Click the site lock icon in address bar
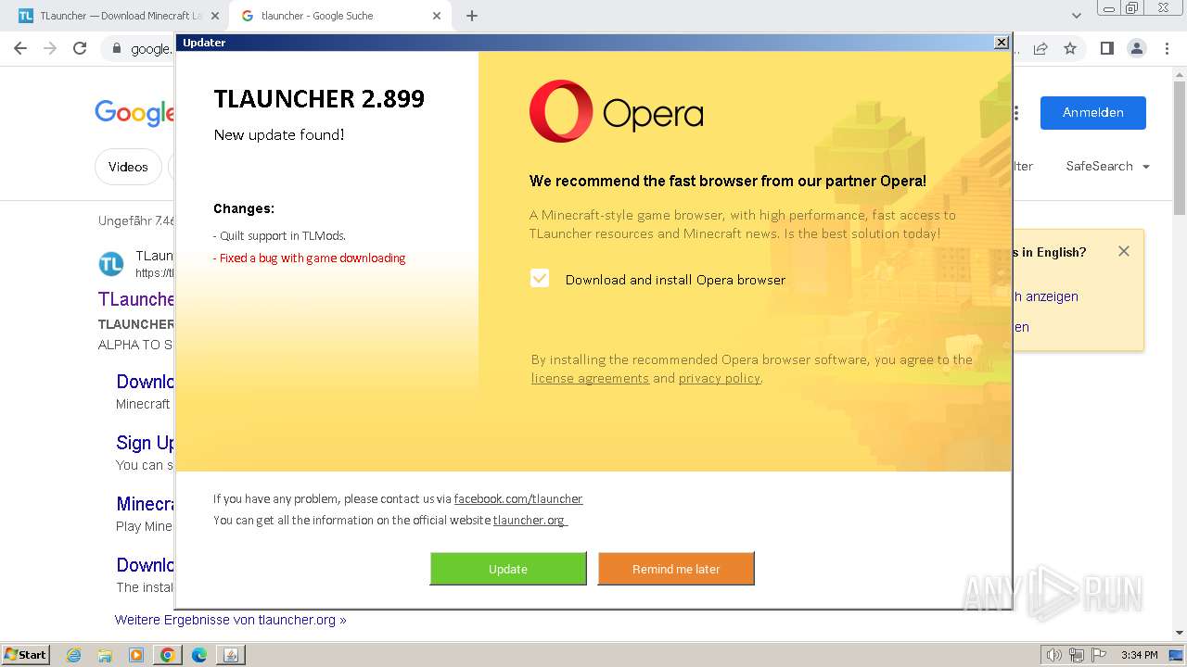The height and width of the screenshot is (667, 1187). click(x=117, y=48)
